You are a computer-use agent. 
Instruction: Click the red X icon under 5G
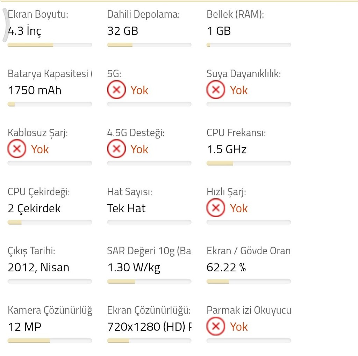pyautogui.click(x=116, y=90)
